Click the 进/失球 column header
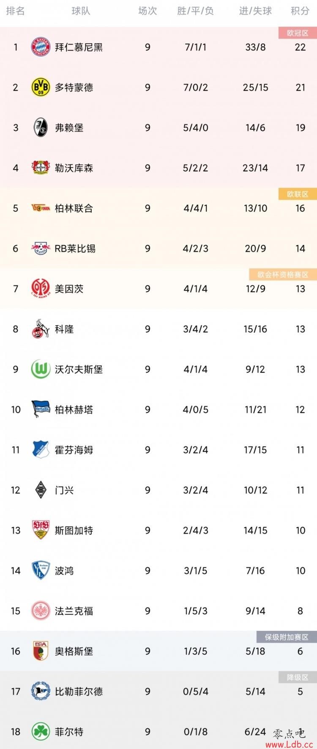This screenshot has width=317, height=749. pos(255,11)
